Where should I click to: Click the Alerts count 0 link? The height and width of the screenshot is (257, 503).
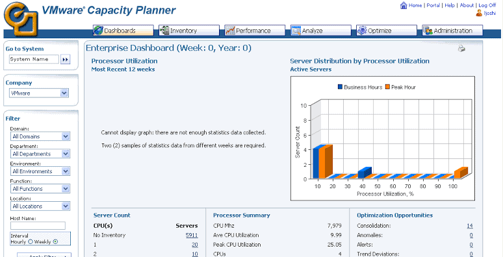471,245
